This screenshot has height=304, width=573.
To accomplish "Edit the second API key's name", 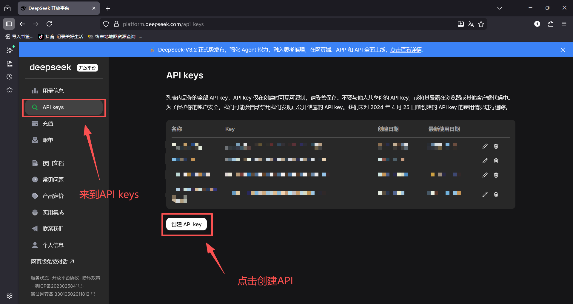I will (485, 161).
